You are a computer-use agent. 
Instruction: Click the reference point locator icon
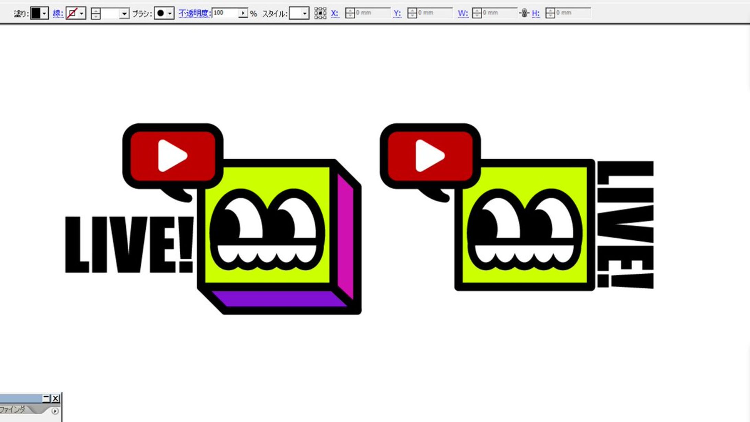pyautogui.click(x=320, y=13)
